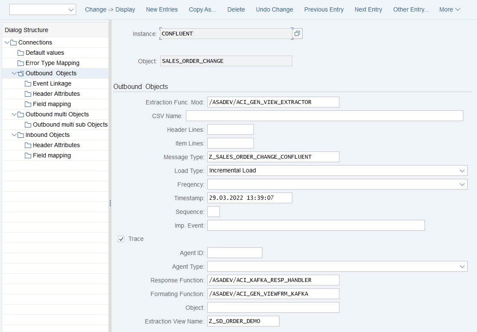
Task: Click the Header Lines input field
Action: (x=230, y=130)
